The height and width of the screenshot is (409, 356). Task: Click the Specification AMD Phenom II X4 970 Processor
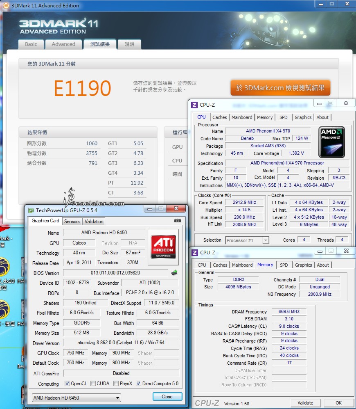pyautogui.click(x=287, y=163)
